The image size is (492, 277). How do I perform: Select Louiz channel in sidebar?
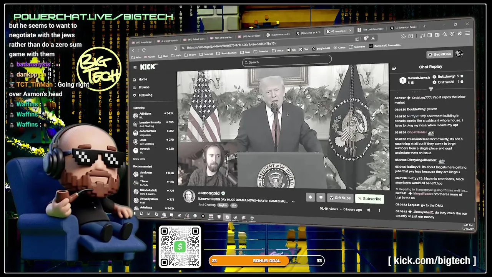[153, 142]
